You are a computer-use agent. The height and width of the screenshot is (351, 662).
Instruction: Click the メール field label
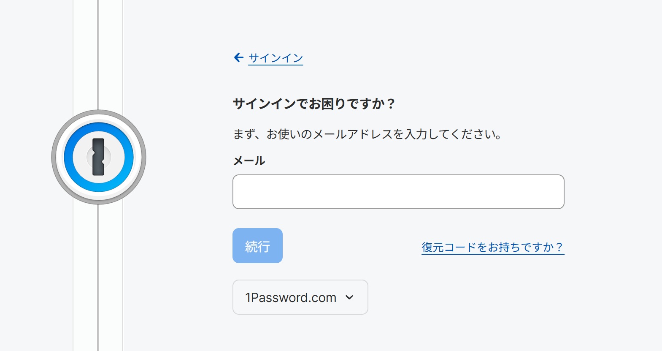point(249,161)
